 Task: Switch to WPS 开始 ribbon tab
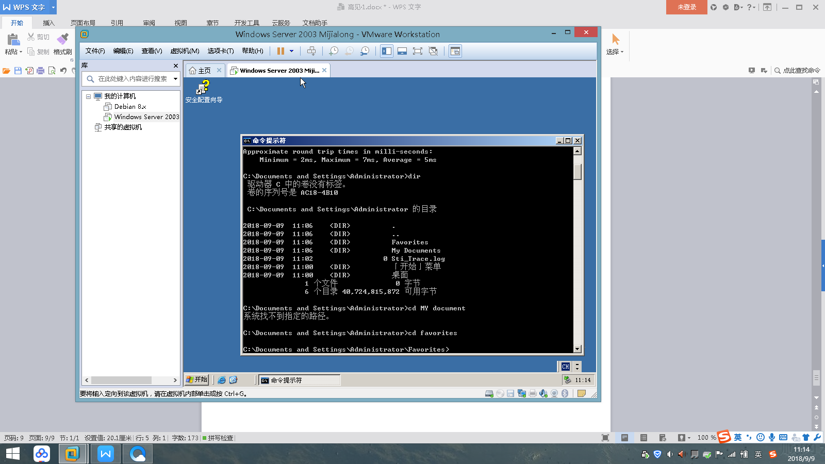click(x=17, y=23)
